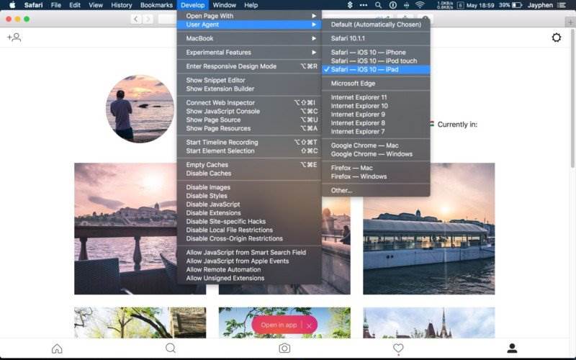Open activity via the heart icon
The width and height of the screenshot is (576, 360).
click(x=398, y=348)
